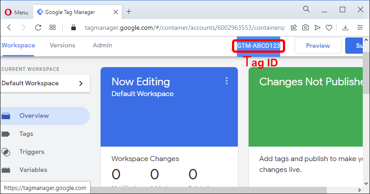Click the scroll up arrow of vertical scrollbar
This screenshot has width=370, height=194.
tap(366, 40)
